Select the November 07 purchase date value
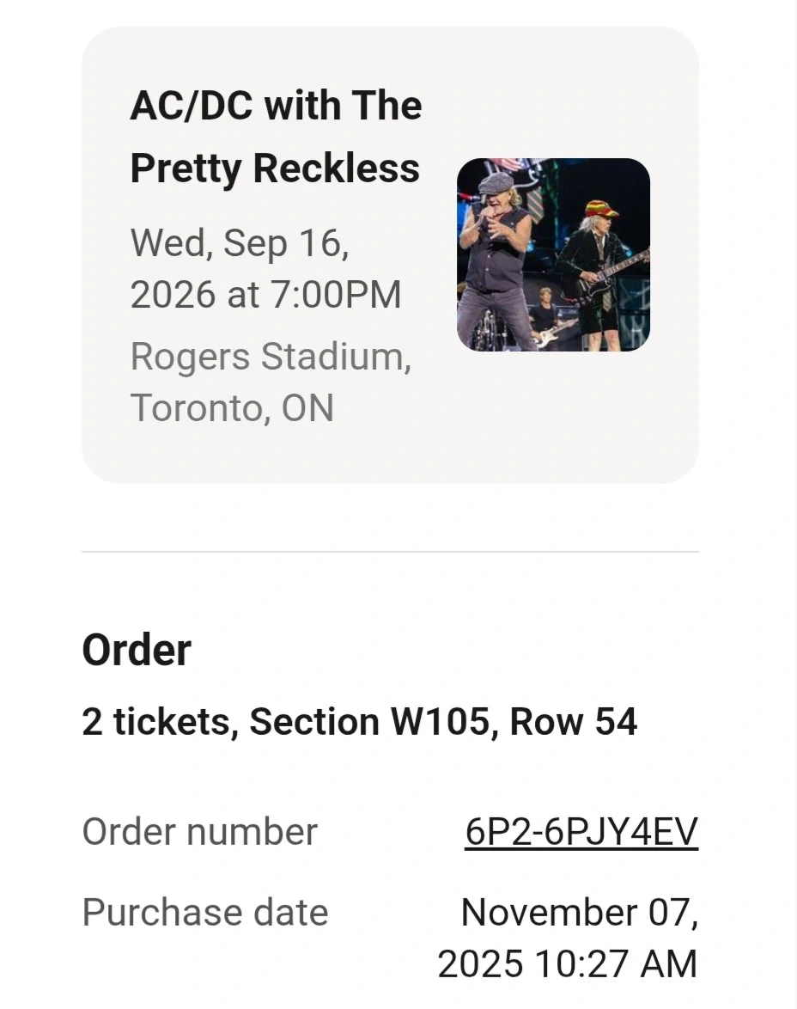797x1009 pixels. pyautogui.click(x=580, y=913)
